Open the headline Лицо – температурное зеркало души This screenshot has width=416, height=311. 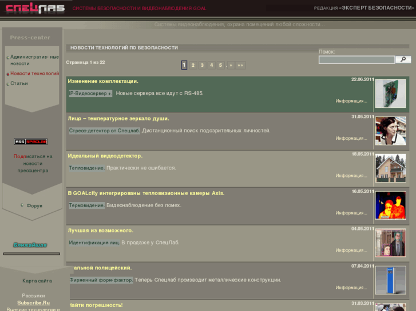[118, 119]
